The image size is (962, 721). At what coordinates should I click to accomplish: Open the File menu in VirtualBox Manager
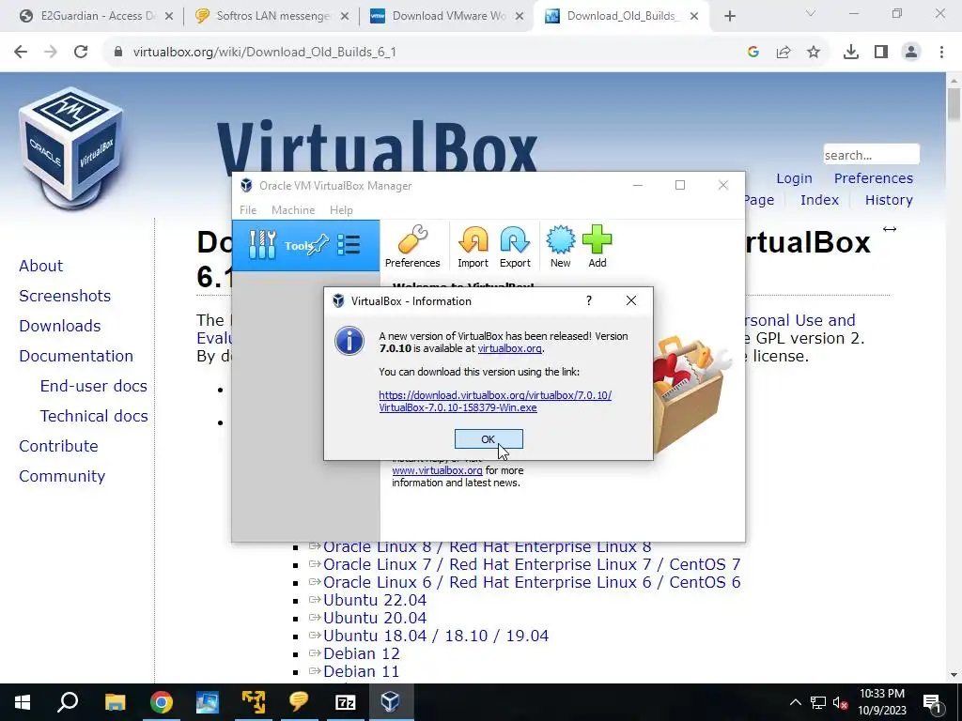click(x=248, y=209)
